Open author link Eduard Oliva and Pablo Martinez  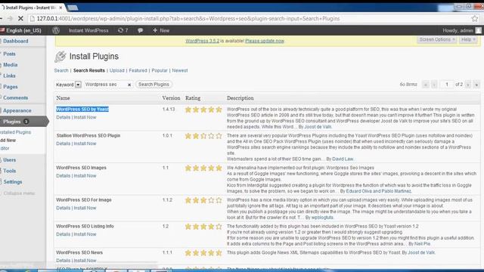point(378,191)
